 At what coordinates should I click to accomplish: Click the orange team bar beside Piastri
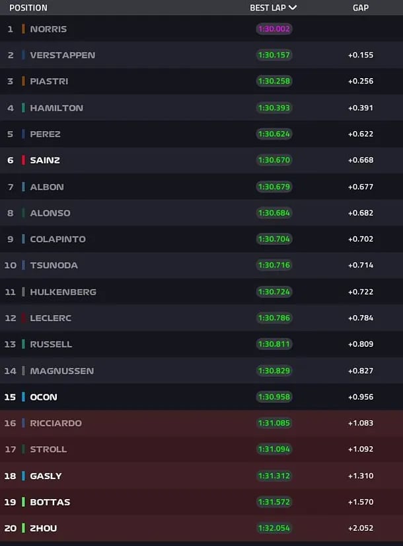pos(23,81)
